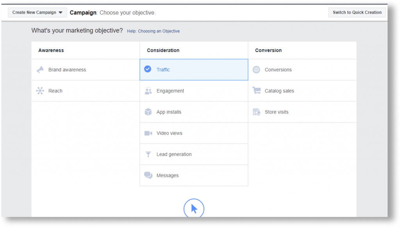The height and width of the screenshot is (227, 400).
Task: Select the Reach objective
Action: (86, 91)
